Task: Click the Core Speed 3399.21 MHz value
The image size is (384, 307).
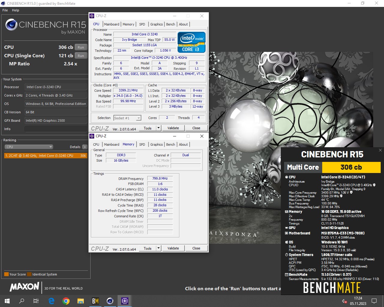Action: [128, 90]
